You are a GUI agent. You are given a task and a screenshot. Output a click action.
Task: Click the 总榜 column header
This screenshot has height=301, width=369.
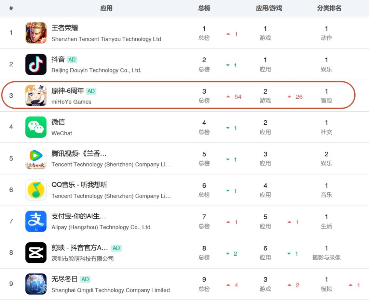click(204, 8)
